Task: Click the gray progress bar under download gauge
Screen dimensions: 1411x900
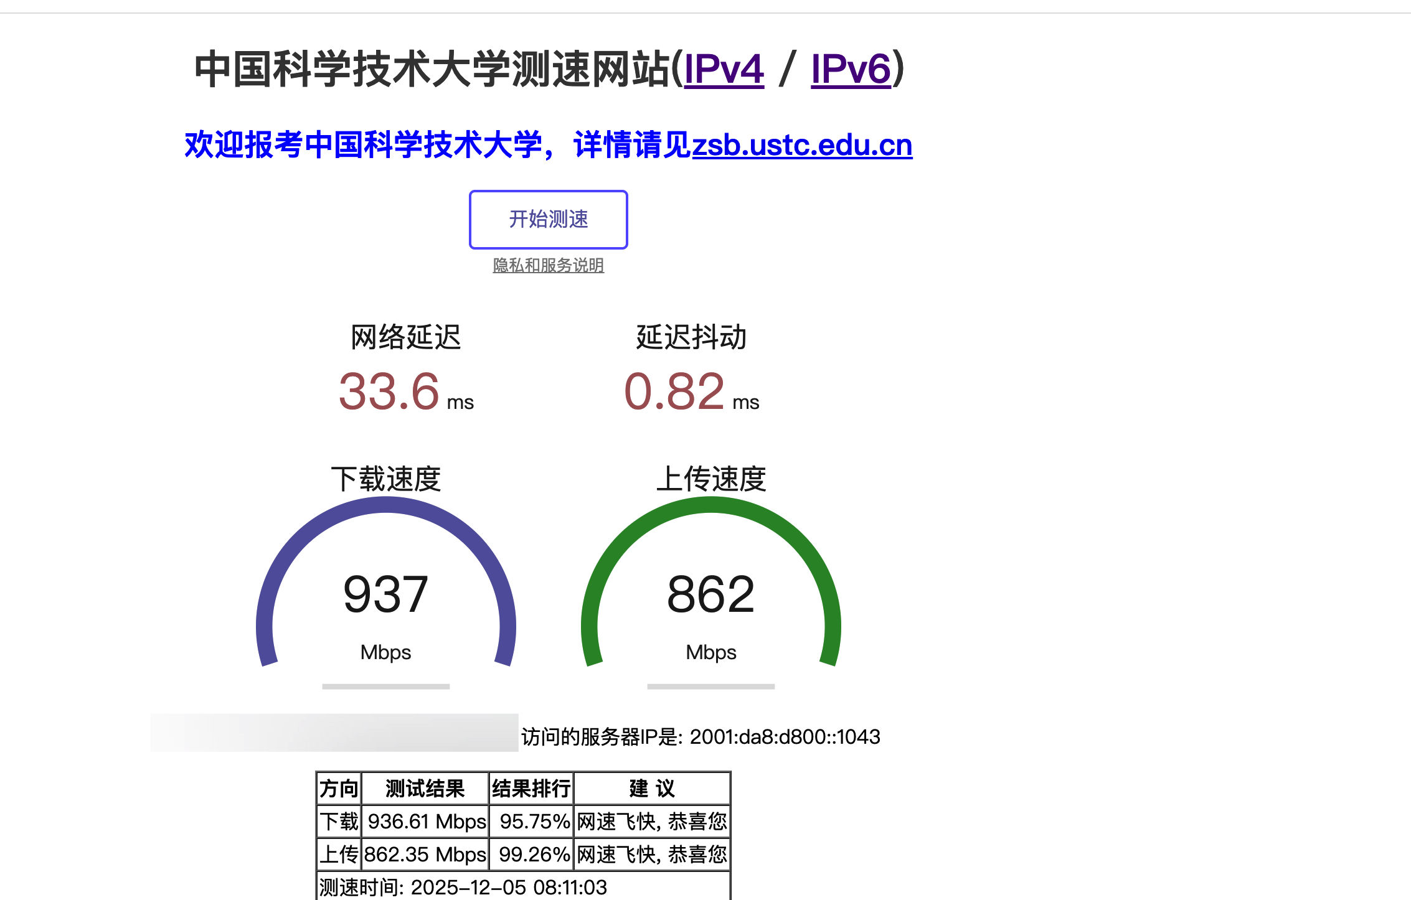Action: tap(385, 687)
